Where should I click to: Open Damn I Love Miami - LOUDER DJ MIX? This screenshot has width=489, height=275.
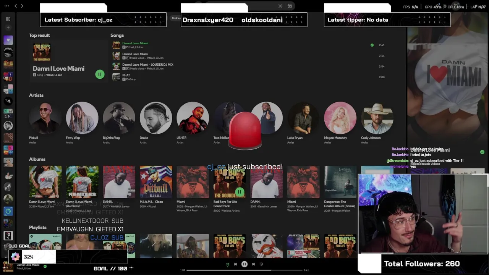148,65
